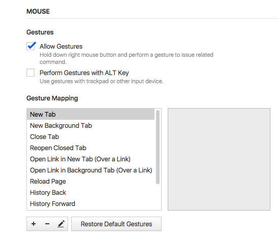Select History Forward gesture

pos(90,204)
